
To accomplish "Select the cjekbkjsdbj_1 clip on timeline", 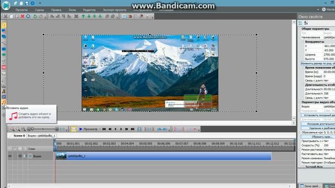I will click(x=163, y=156).
